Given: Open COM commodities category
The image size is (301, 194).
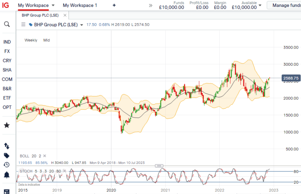Looking at the screenshot, I should point(7,79).
